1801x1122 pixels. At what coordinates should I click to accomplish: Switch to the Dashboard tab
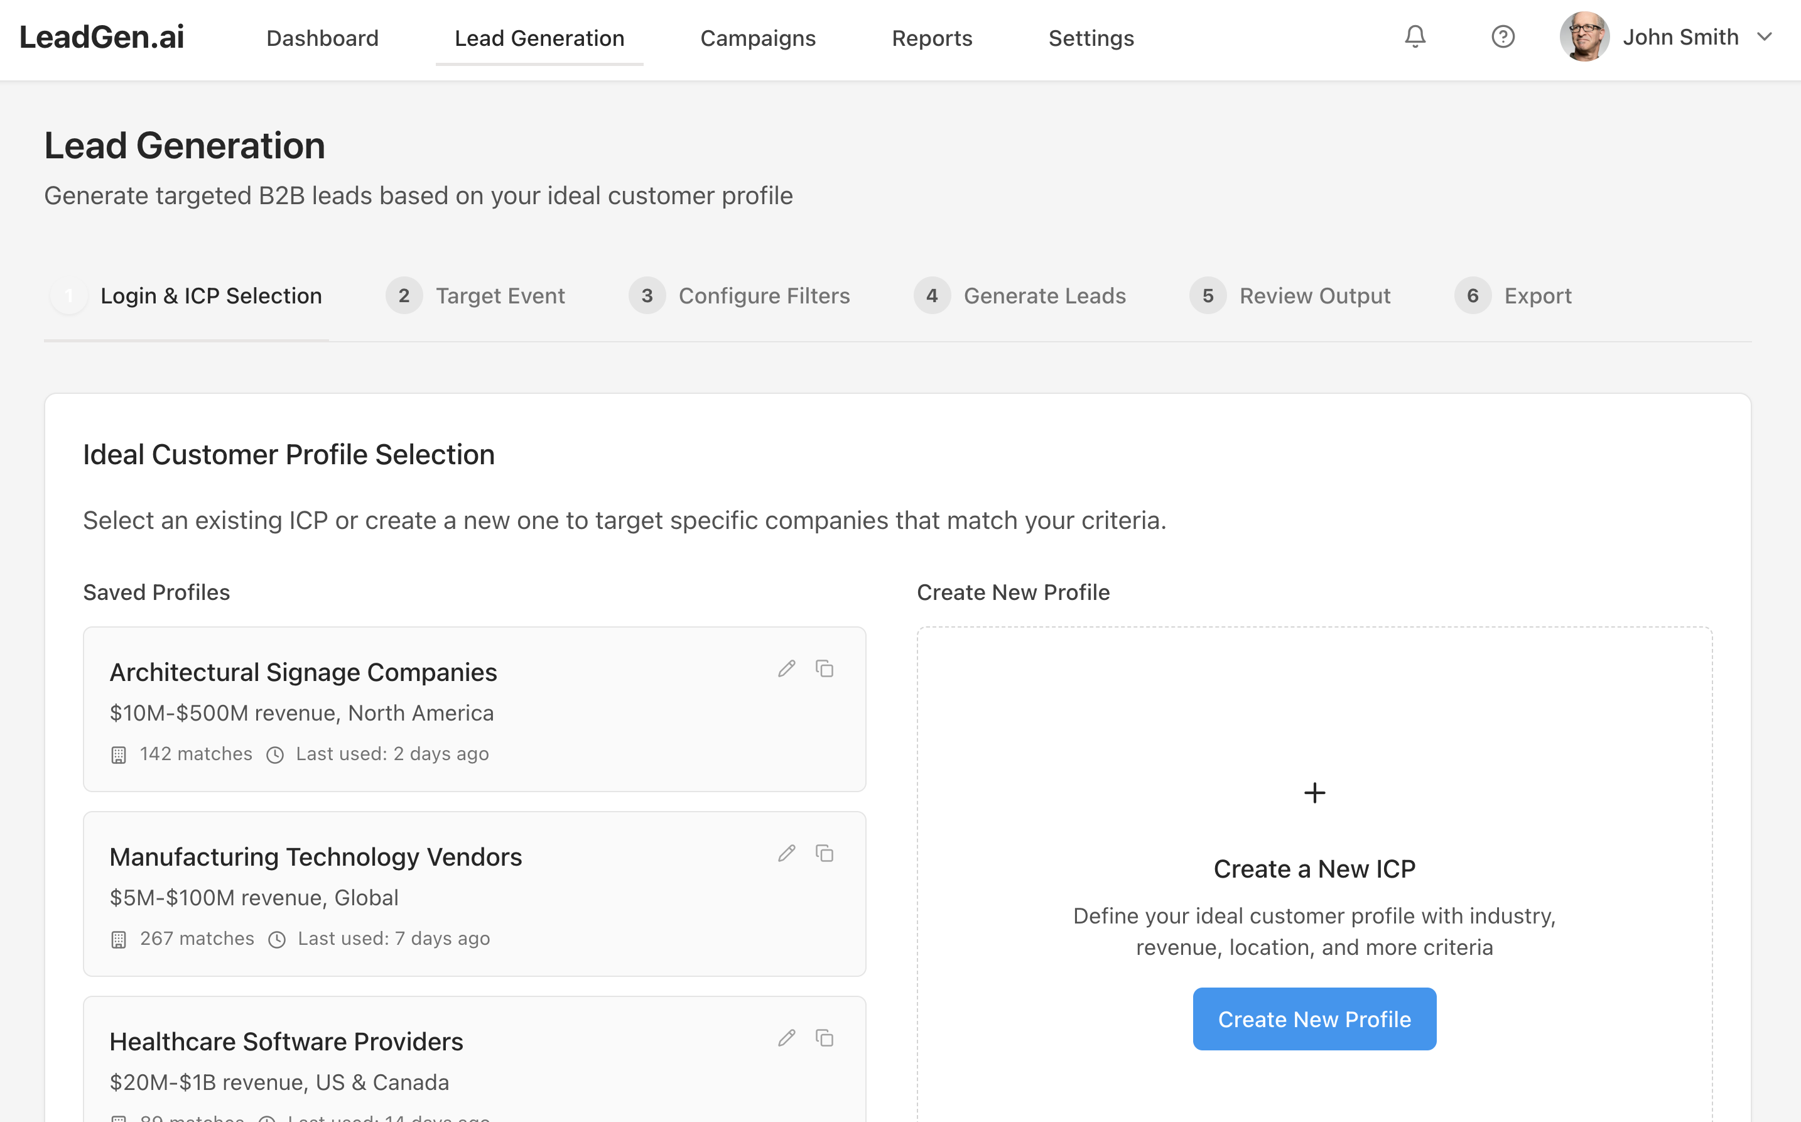coord(322,38)
